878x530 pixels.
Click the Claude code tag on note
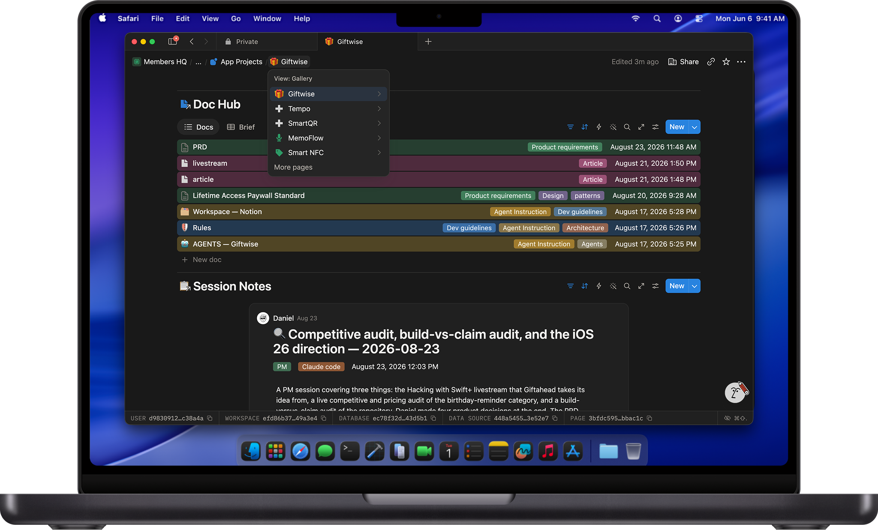tap(321, 367)
